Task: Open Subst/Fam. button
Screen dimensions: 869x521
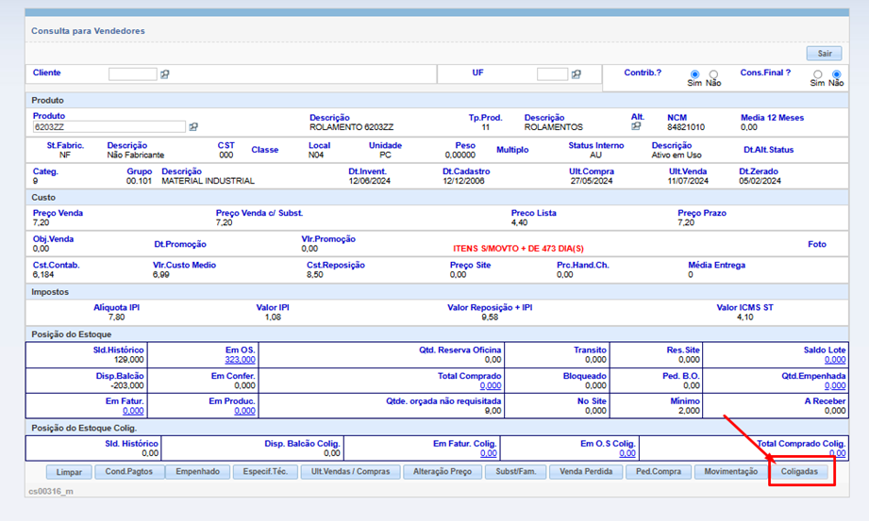Action: point(516,472)
